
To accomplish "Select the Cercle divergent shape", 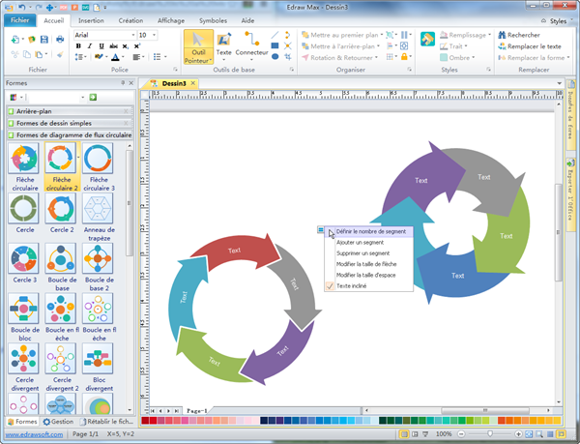I will coord(23,364).
